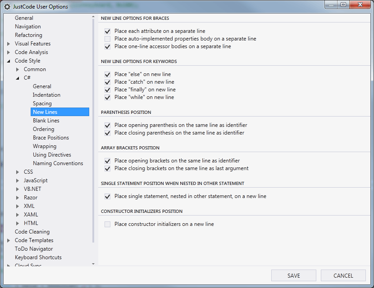
Task: Uncheck Place "else" on new line
Action: (x=108, y=74)
